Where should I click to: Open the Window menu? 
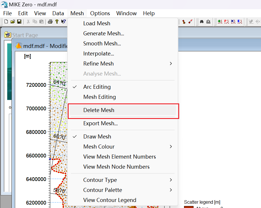coord(127,13)
